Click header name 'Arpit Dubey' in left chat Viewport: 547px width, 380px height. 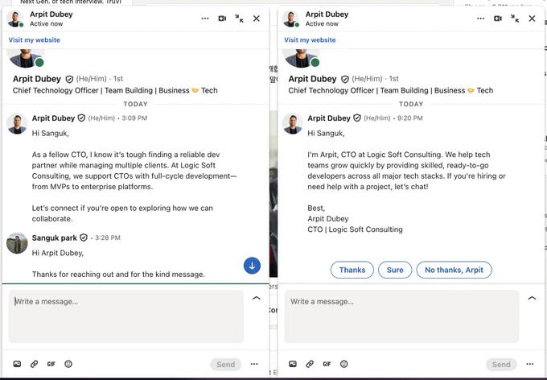click(x=51, y=14)
